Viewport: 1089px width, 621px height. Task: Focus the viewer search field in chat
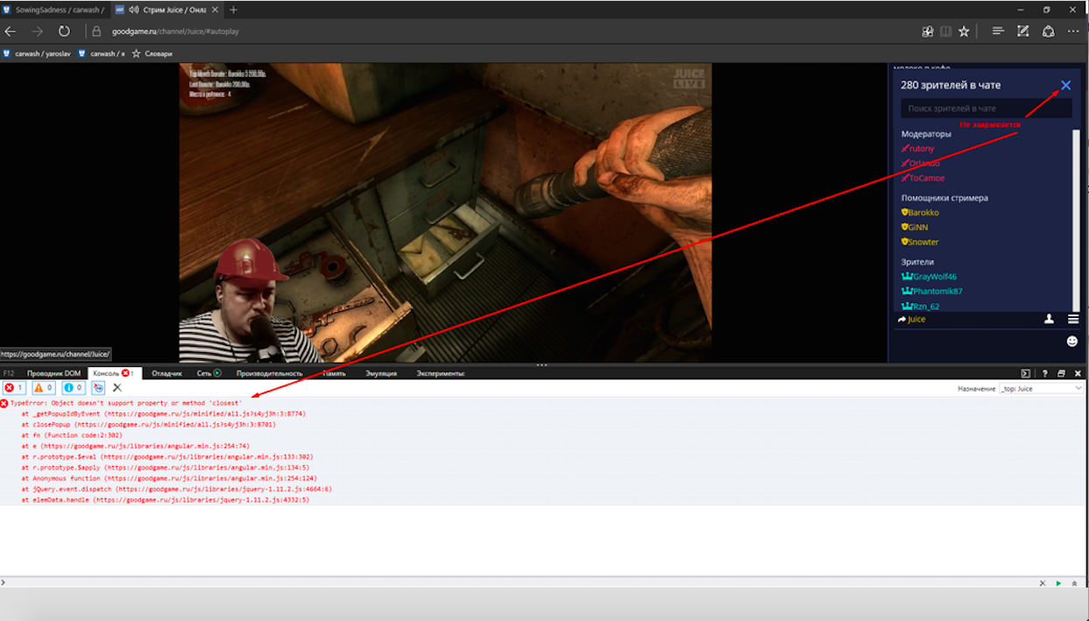[x=986, y=109]
